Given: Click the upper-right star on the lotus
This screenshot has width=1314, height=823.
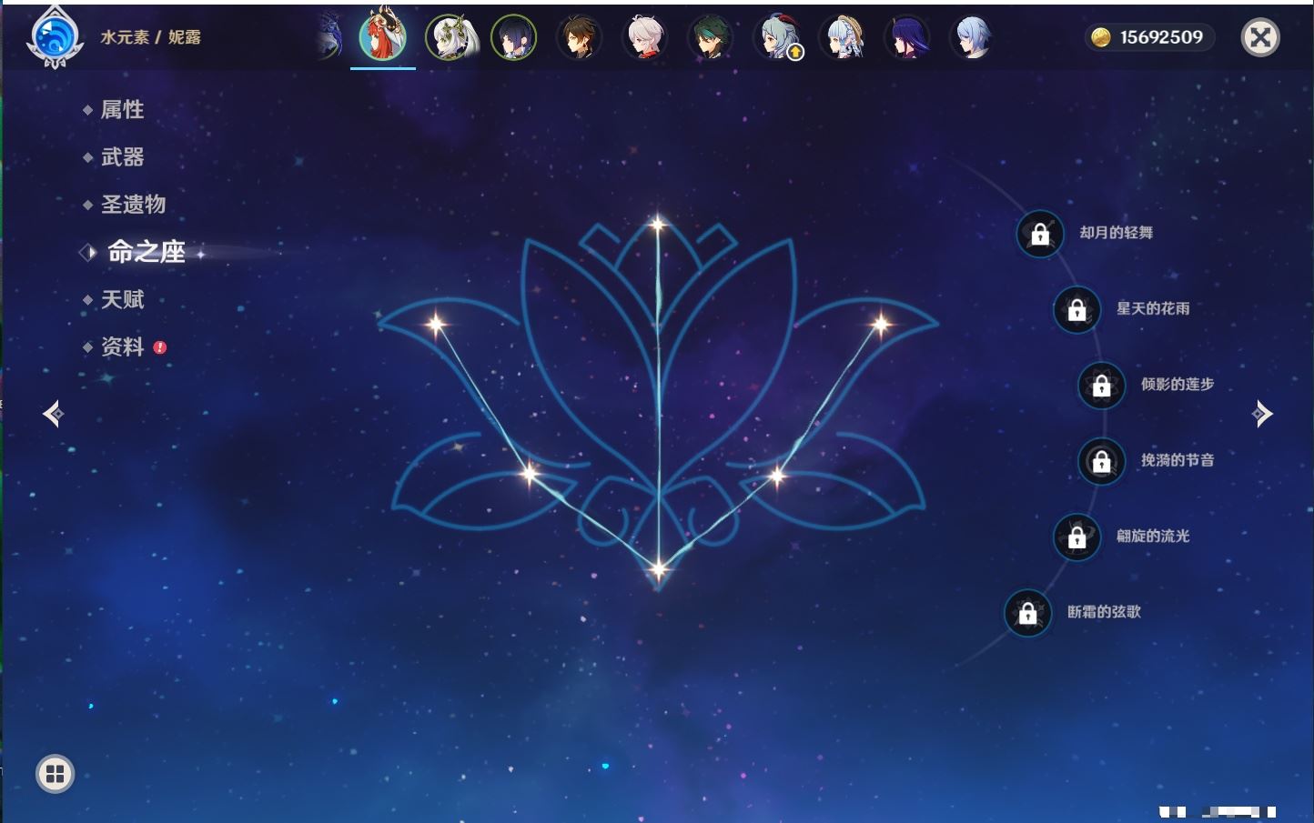Looking at the screenshot, I should coord(880,324).
